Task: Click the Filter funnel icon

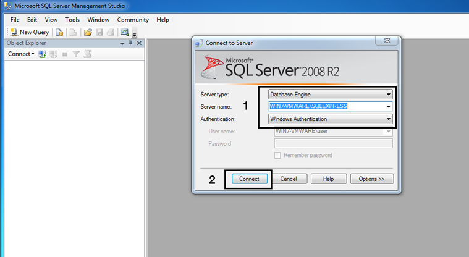Action: [x=76, y=54]
